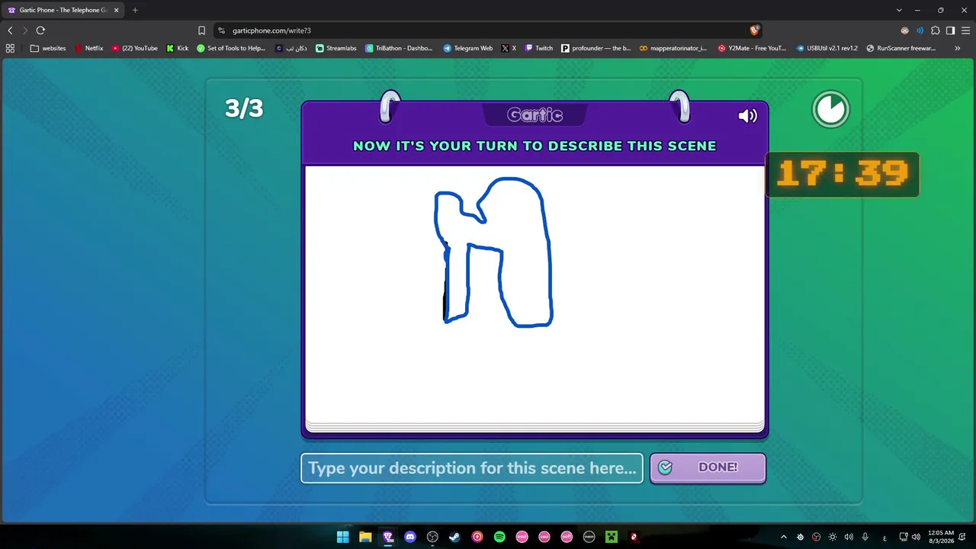
Task: Open the Netflix bookmark
Action: pos(88,48)
